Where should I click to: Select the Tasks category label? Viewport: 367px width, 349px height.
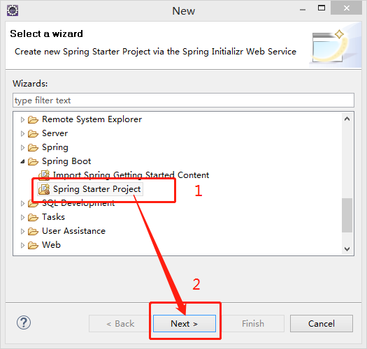tap(53, 217)
